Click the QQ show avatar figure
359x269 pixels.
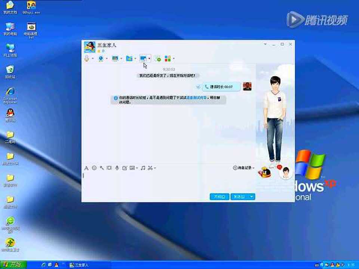pyautogui.click(x=276, y=119)
